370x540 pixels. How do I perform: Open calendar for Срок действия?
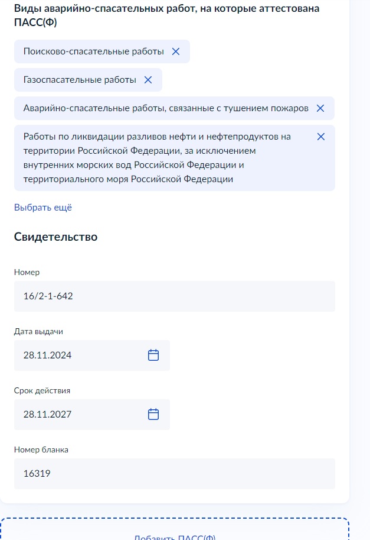tap(153, 414)
